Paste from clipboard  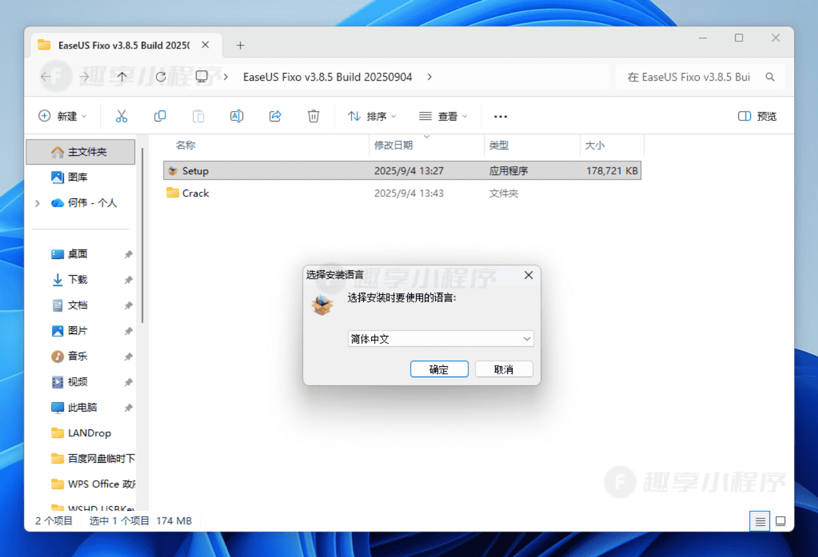click(x=198, y=116)
